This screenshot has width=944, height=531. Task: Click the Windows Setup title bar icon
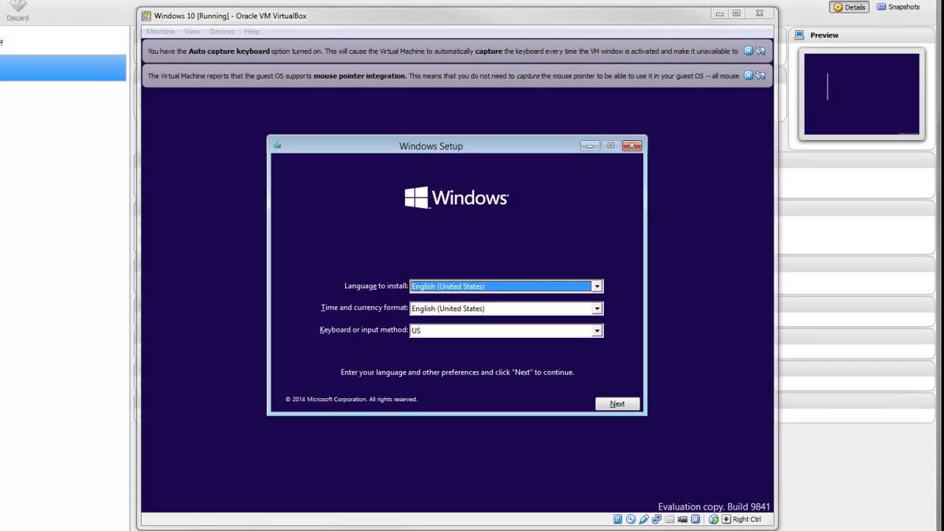[x=277, y=145]
